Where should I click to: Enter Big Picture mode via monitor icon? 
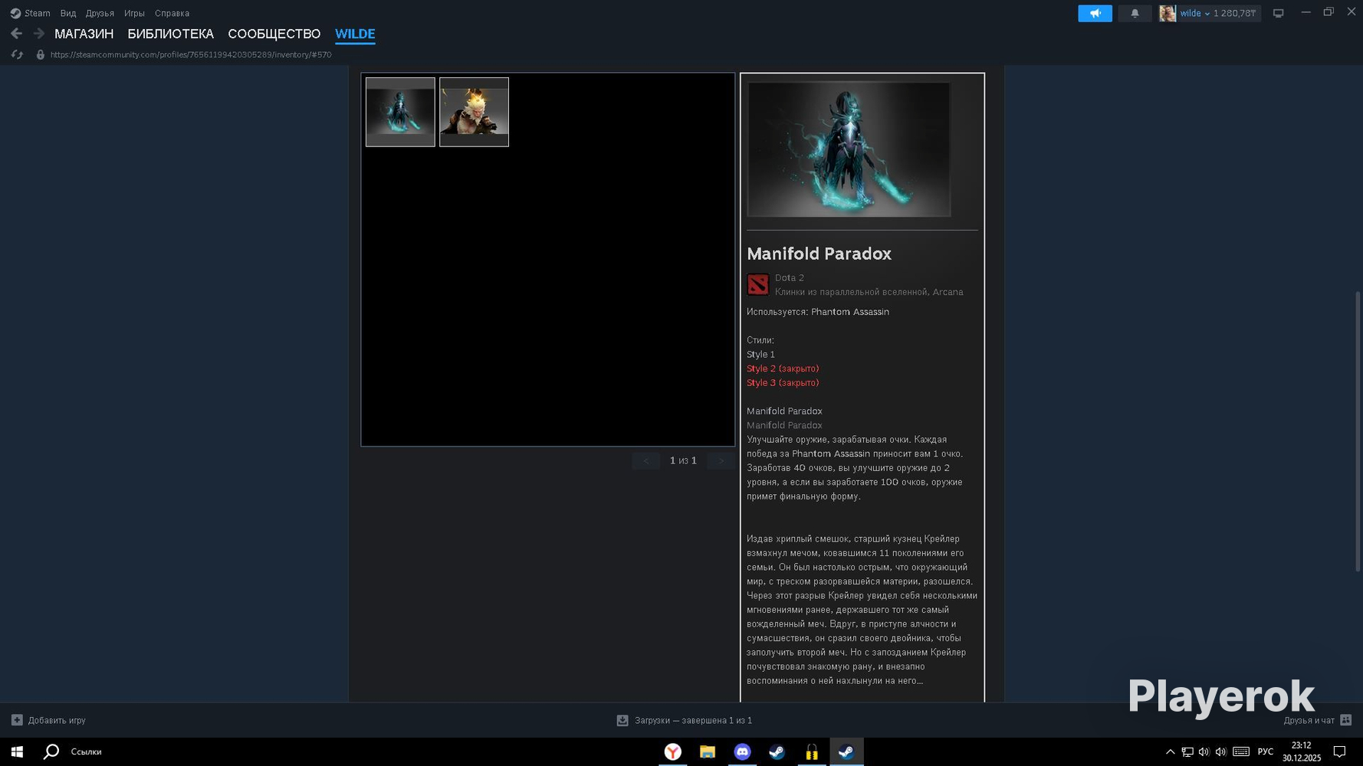tap(1278, 13)
